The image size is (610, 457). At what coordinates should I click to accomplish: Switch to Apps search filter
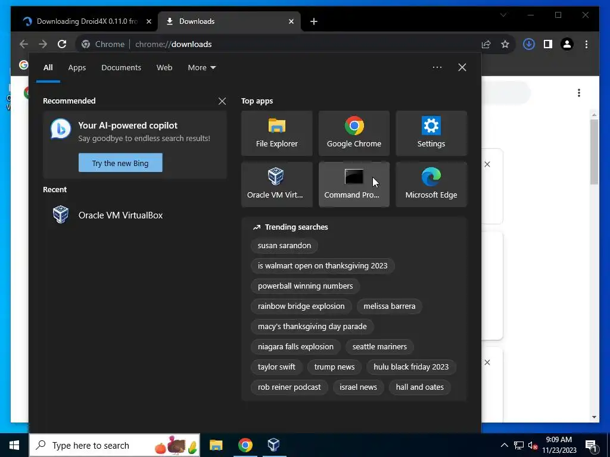tap(77, 68)
